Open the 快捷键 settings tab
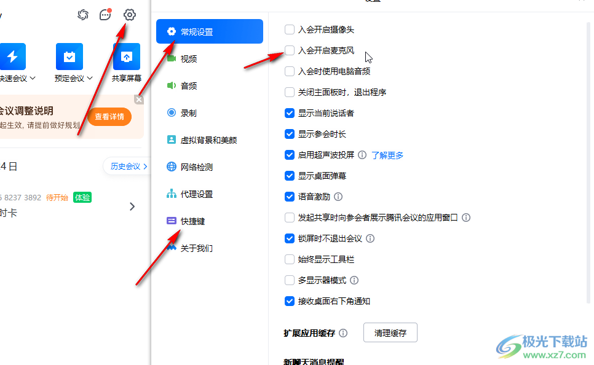 tap(192, 221)
